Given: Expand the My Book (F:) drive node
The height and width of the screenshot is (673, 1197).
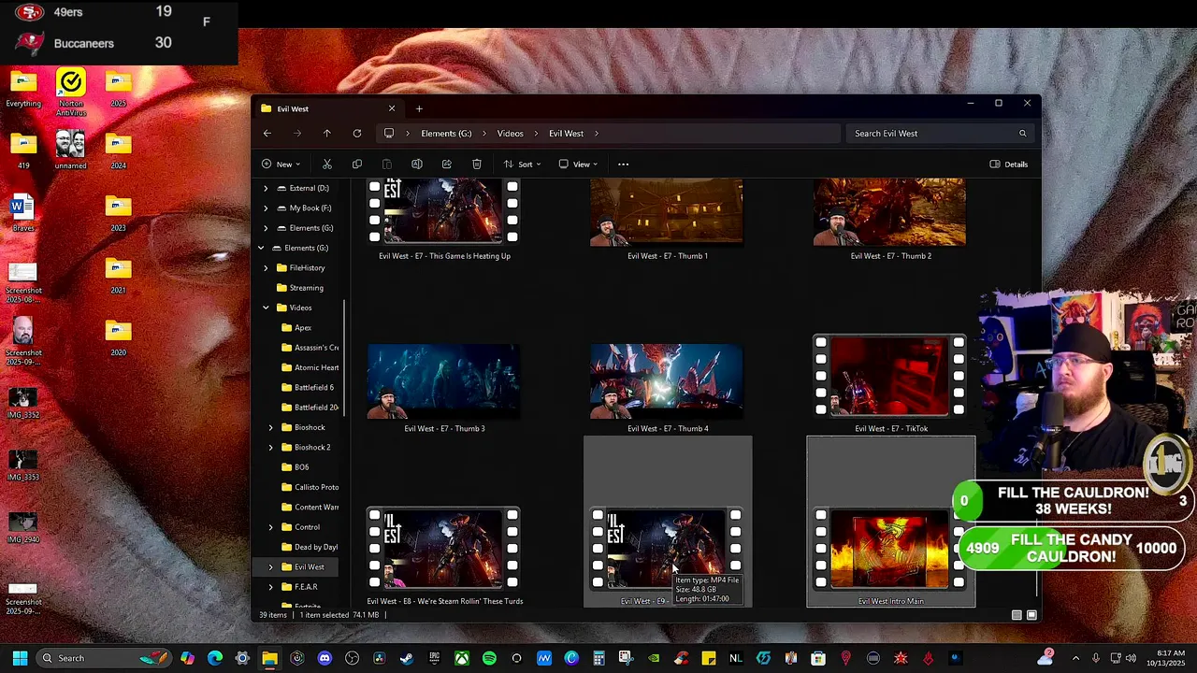Looking at the screenshot, I should coord(266,208).
